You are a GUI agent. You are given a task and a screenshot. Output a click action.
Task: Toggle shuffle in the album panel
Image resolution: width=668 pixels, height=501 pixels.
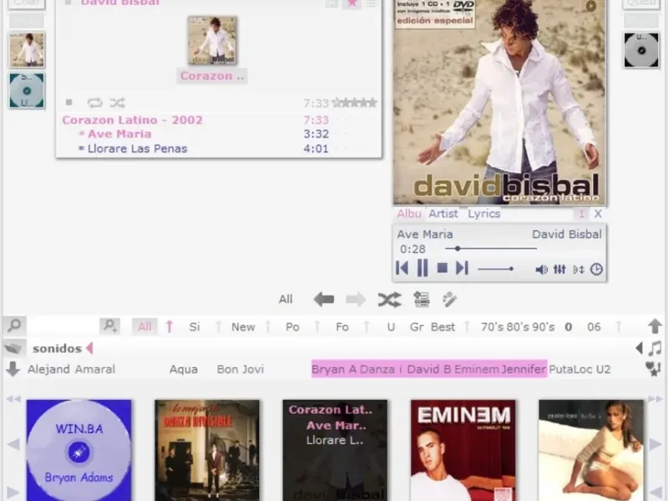coord(117,103)
